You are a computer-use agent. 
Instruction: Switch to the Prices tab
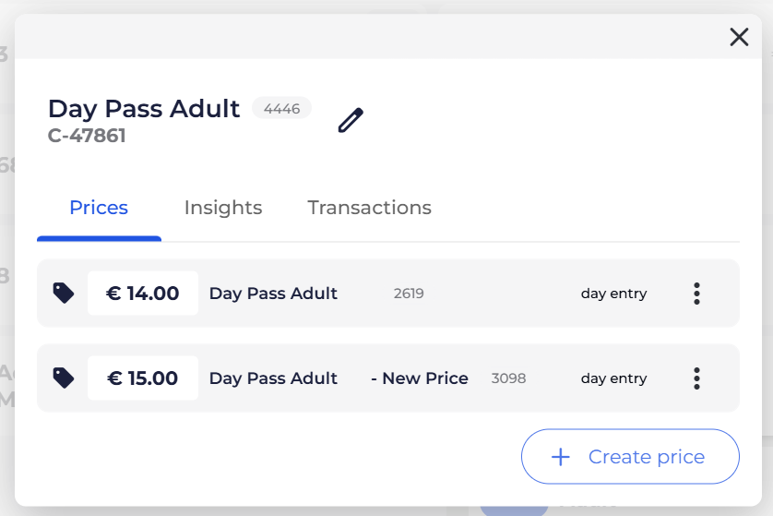coord(99,208)
